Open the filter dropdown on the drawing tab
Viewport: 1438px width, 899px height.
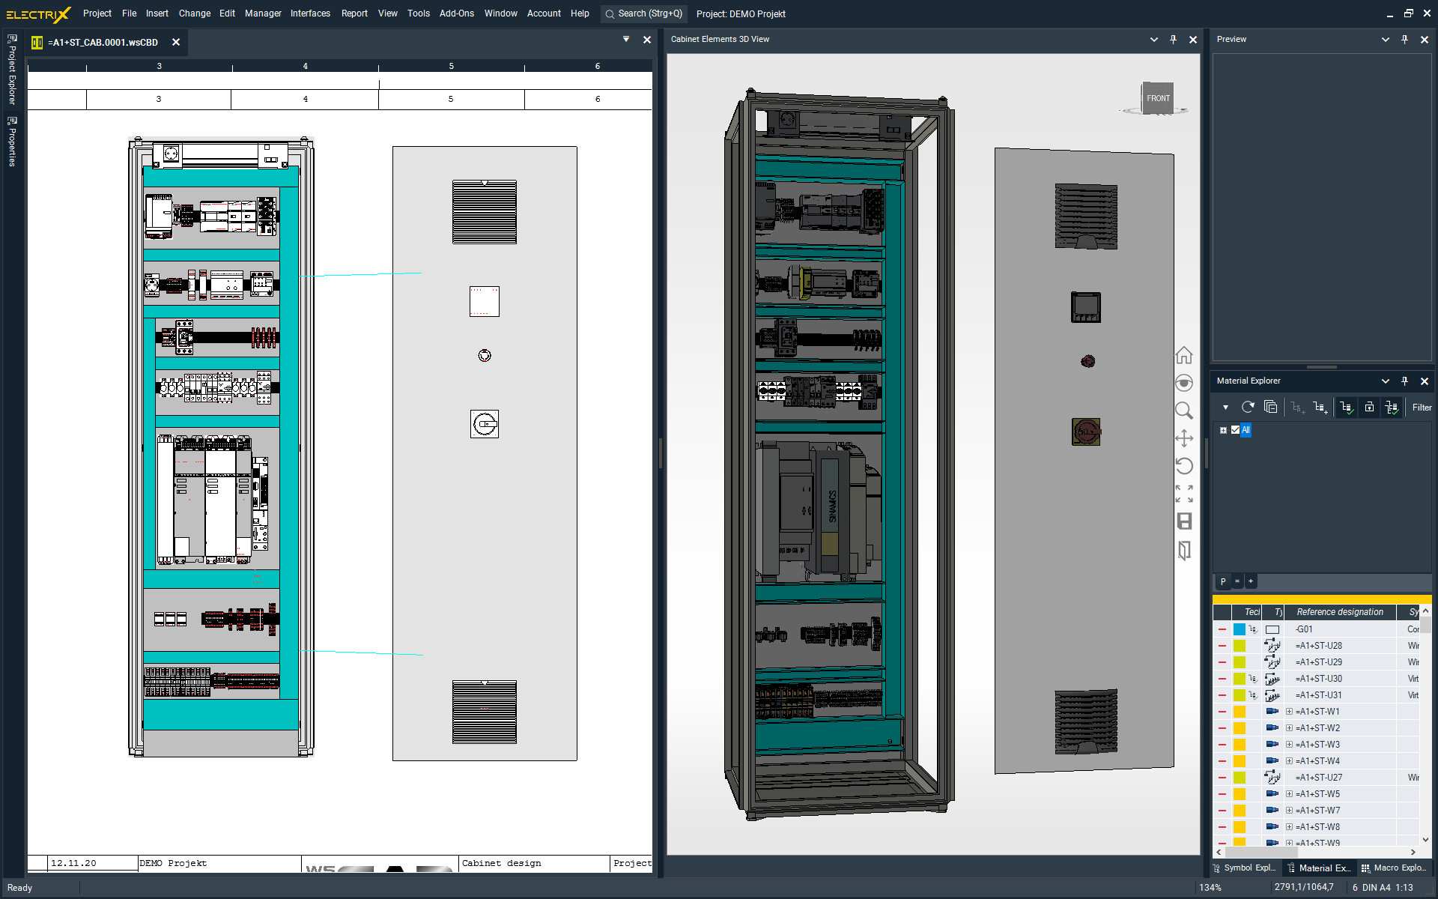[x=626, y=39]
